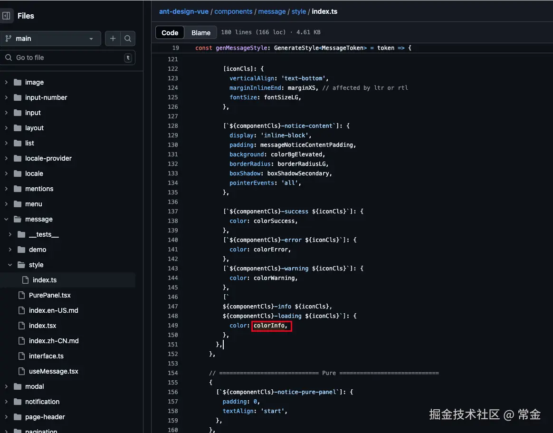Screen dimensions: 553x433
Task: Click the locale folder icon
Action: pyautogui.click(x=18, y=173)
